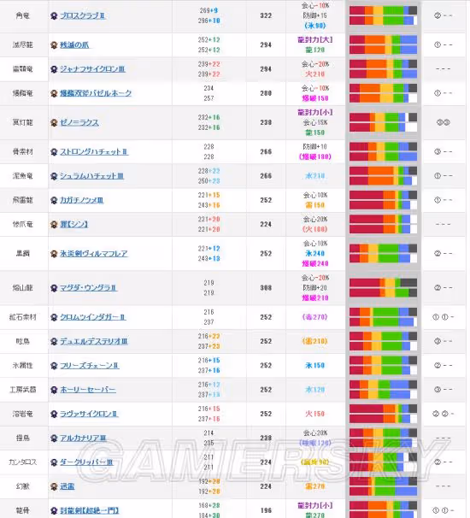Click the weapon icon beside ラヴァサイクロンII
This screenshot has height=518, width=470.
pos(54,414)
